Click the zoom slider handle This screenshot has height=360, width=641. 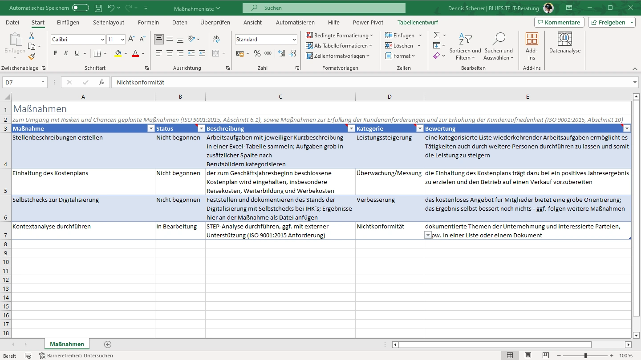585,356
